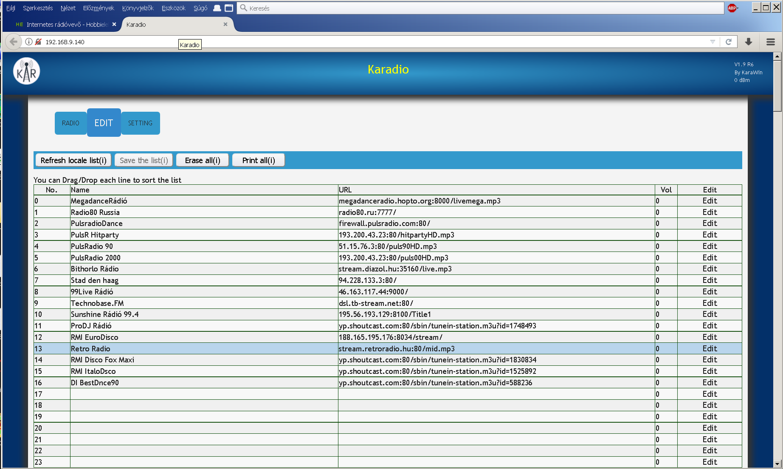Open the SETTING tab
Image resolution: width=783 pixels, height=469 pixels.
click(x=140, y=123)
